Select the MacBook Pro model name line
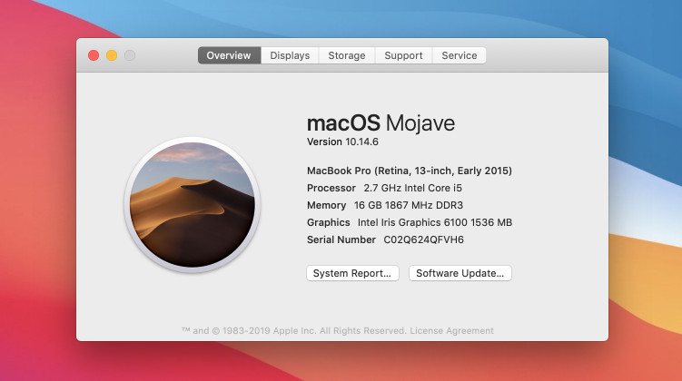Viewport: 682px width, 381px height. [410, 171]
